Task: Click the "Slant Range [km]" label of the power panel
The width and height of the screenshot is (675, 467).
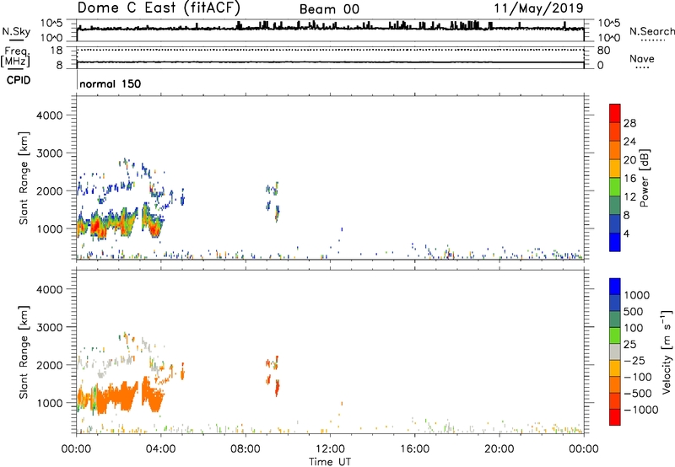Action: point(24,178)
